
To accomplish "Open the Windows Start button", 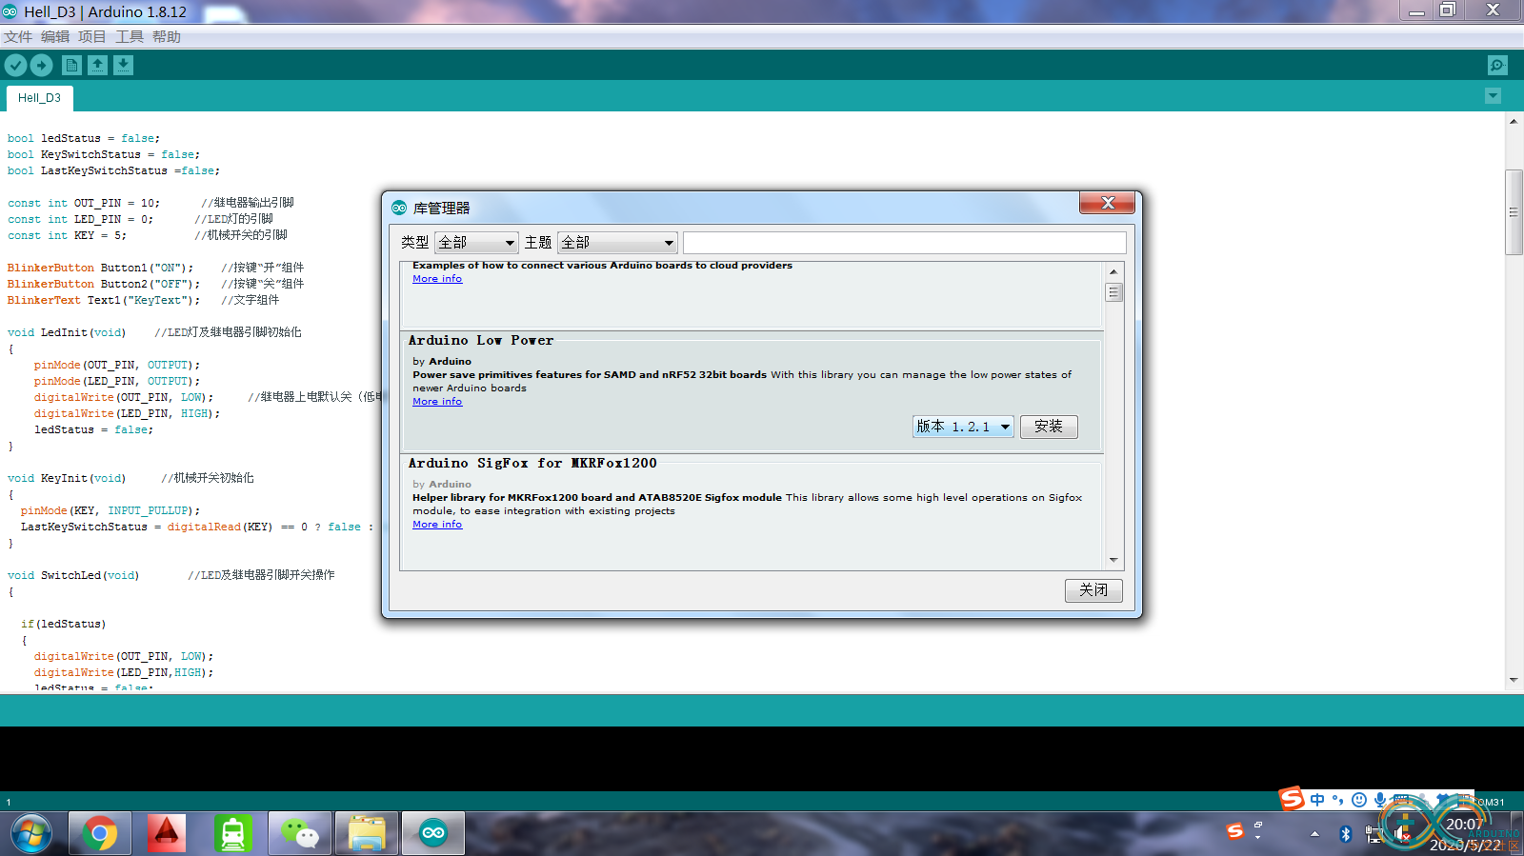I will [x=30, y=834].
